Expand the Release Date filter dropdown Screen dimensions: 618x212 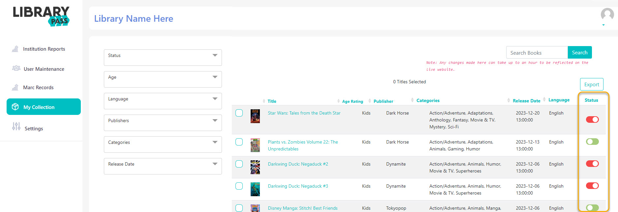(x=163, y=166)
